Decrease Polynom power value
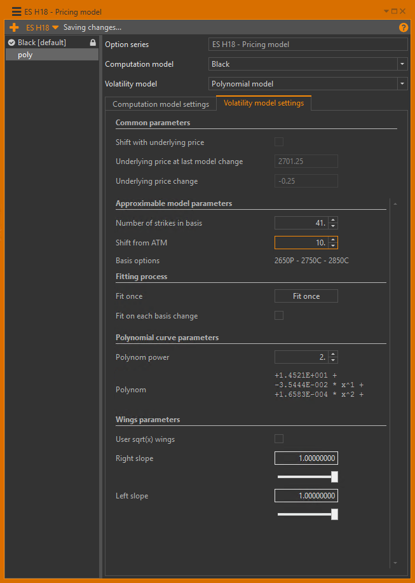 point(333,360)
